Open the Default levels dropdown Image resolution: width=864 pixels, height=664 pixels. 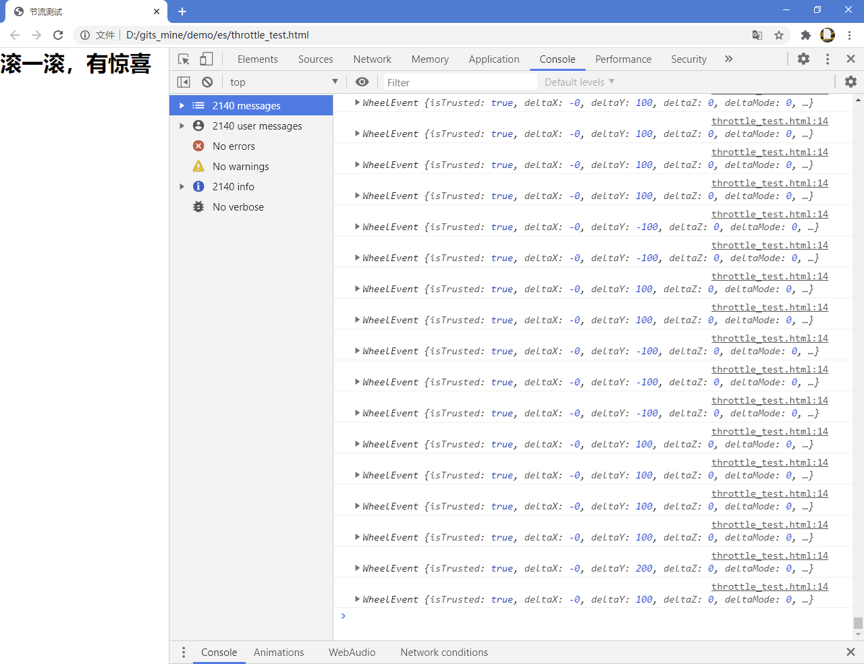[578, 82]
